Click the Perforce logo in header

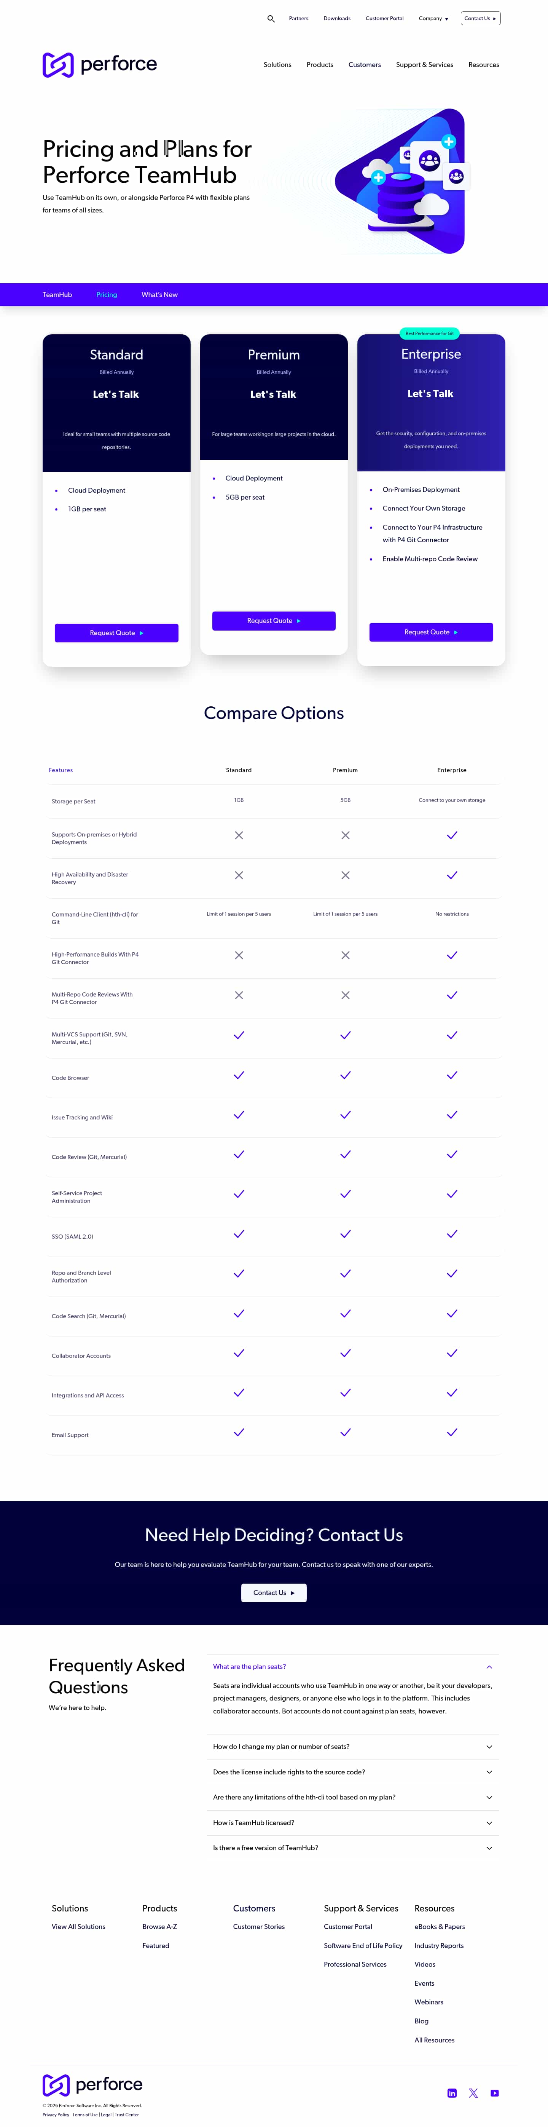(100, 64)
